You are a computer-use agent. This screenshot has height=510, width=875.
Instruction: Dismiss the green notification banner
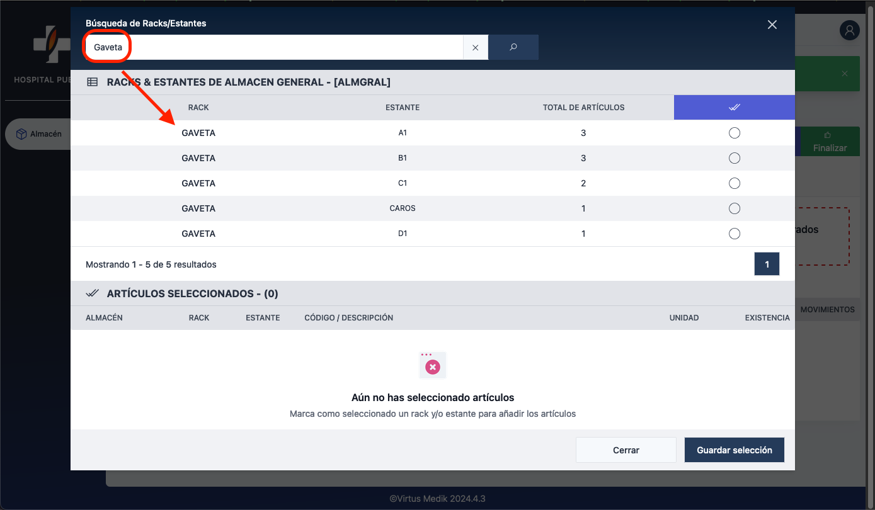tap(845, 74)
